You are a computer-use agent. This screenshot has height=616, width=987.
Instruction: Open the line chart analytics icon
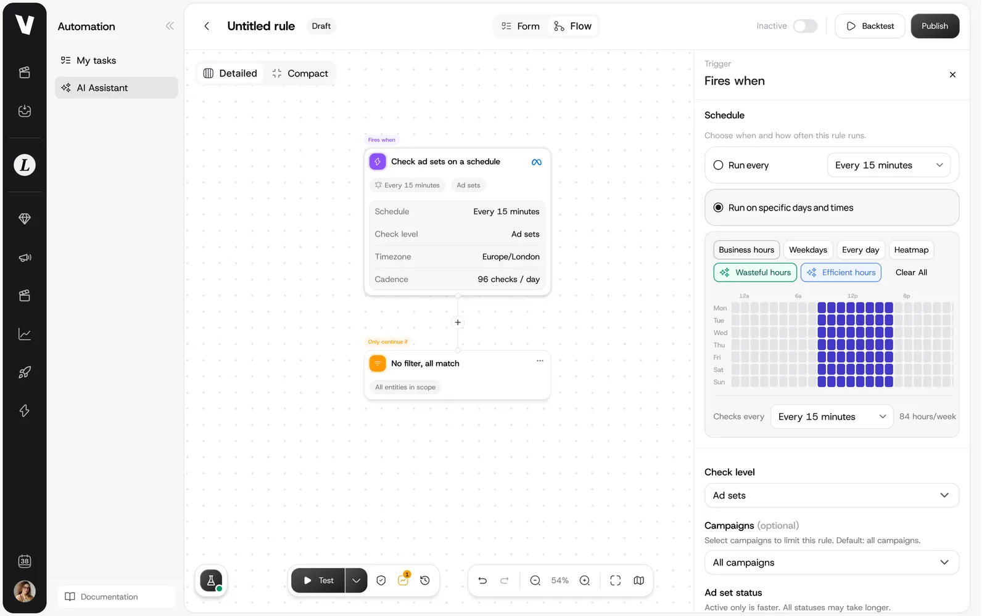click(25, 334)
